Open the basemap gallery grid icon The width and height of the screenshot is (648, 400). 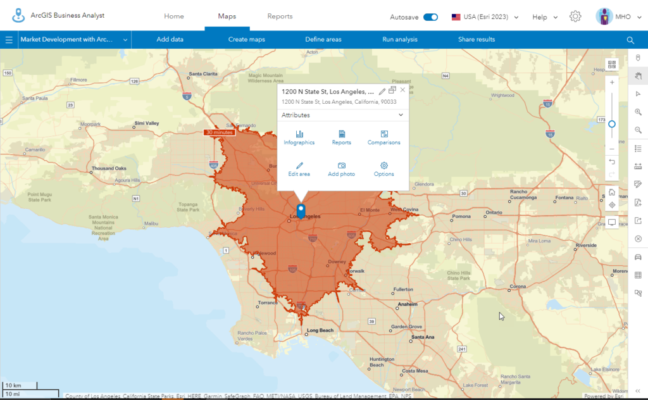click(x=612, y=65)
